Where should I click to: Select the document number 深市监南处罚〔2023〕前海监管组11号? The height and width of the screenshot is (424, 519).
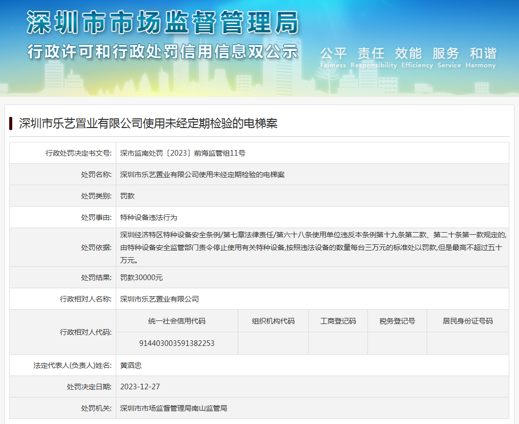(183, 153)
